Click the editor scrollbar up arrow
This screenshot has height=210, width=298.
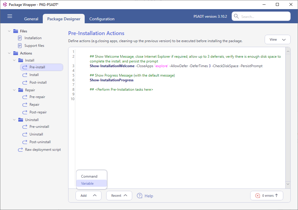click(x=288, y=52)
